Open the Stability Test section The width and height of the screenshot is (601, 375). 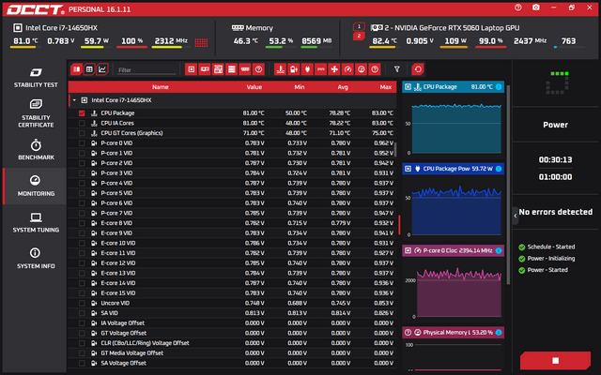36,78
